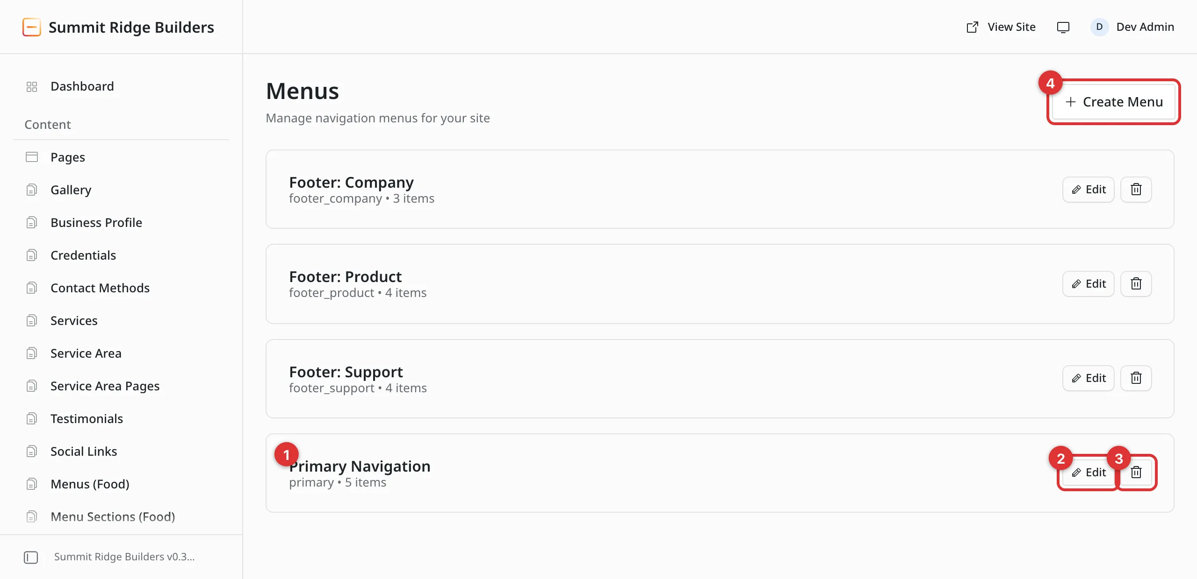This screenshot has height=579, width=1197.
Task: Open the Dev Admin avatar
Action: (1099, 27)
